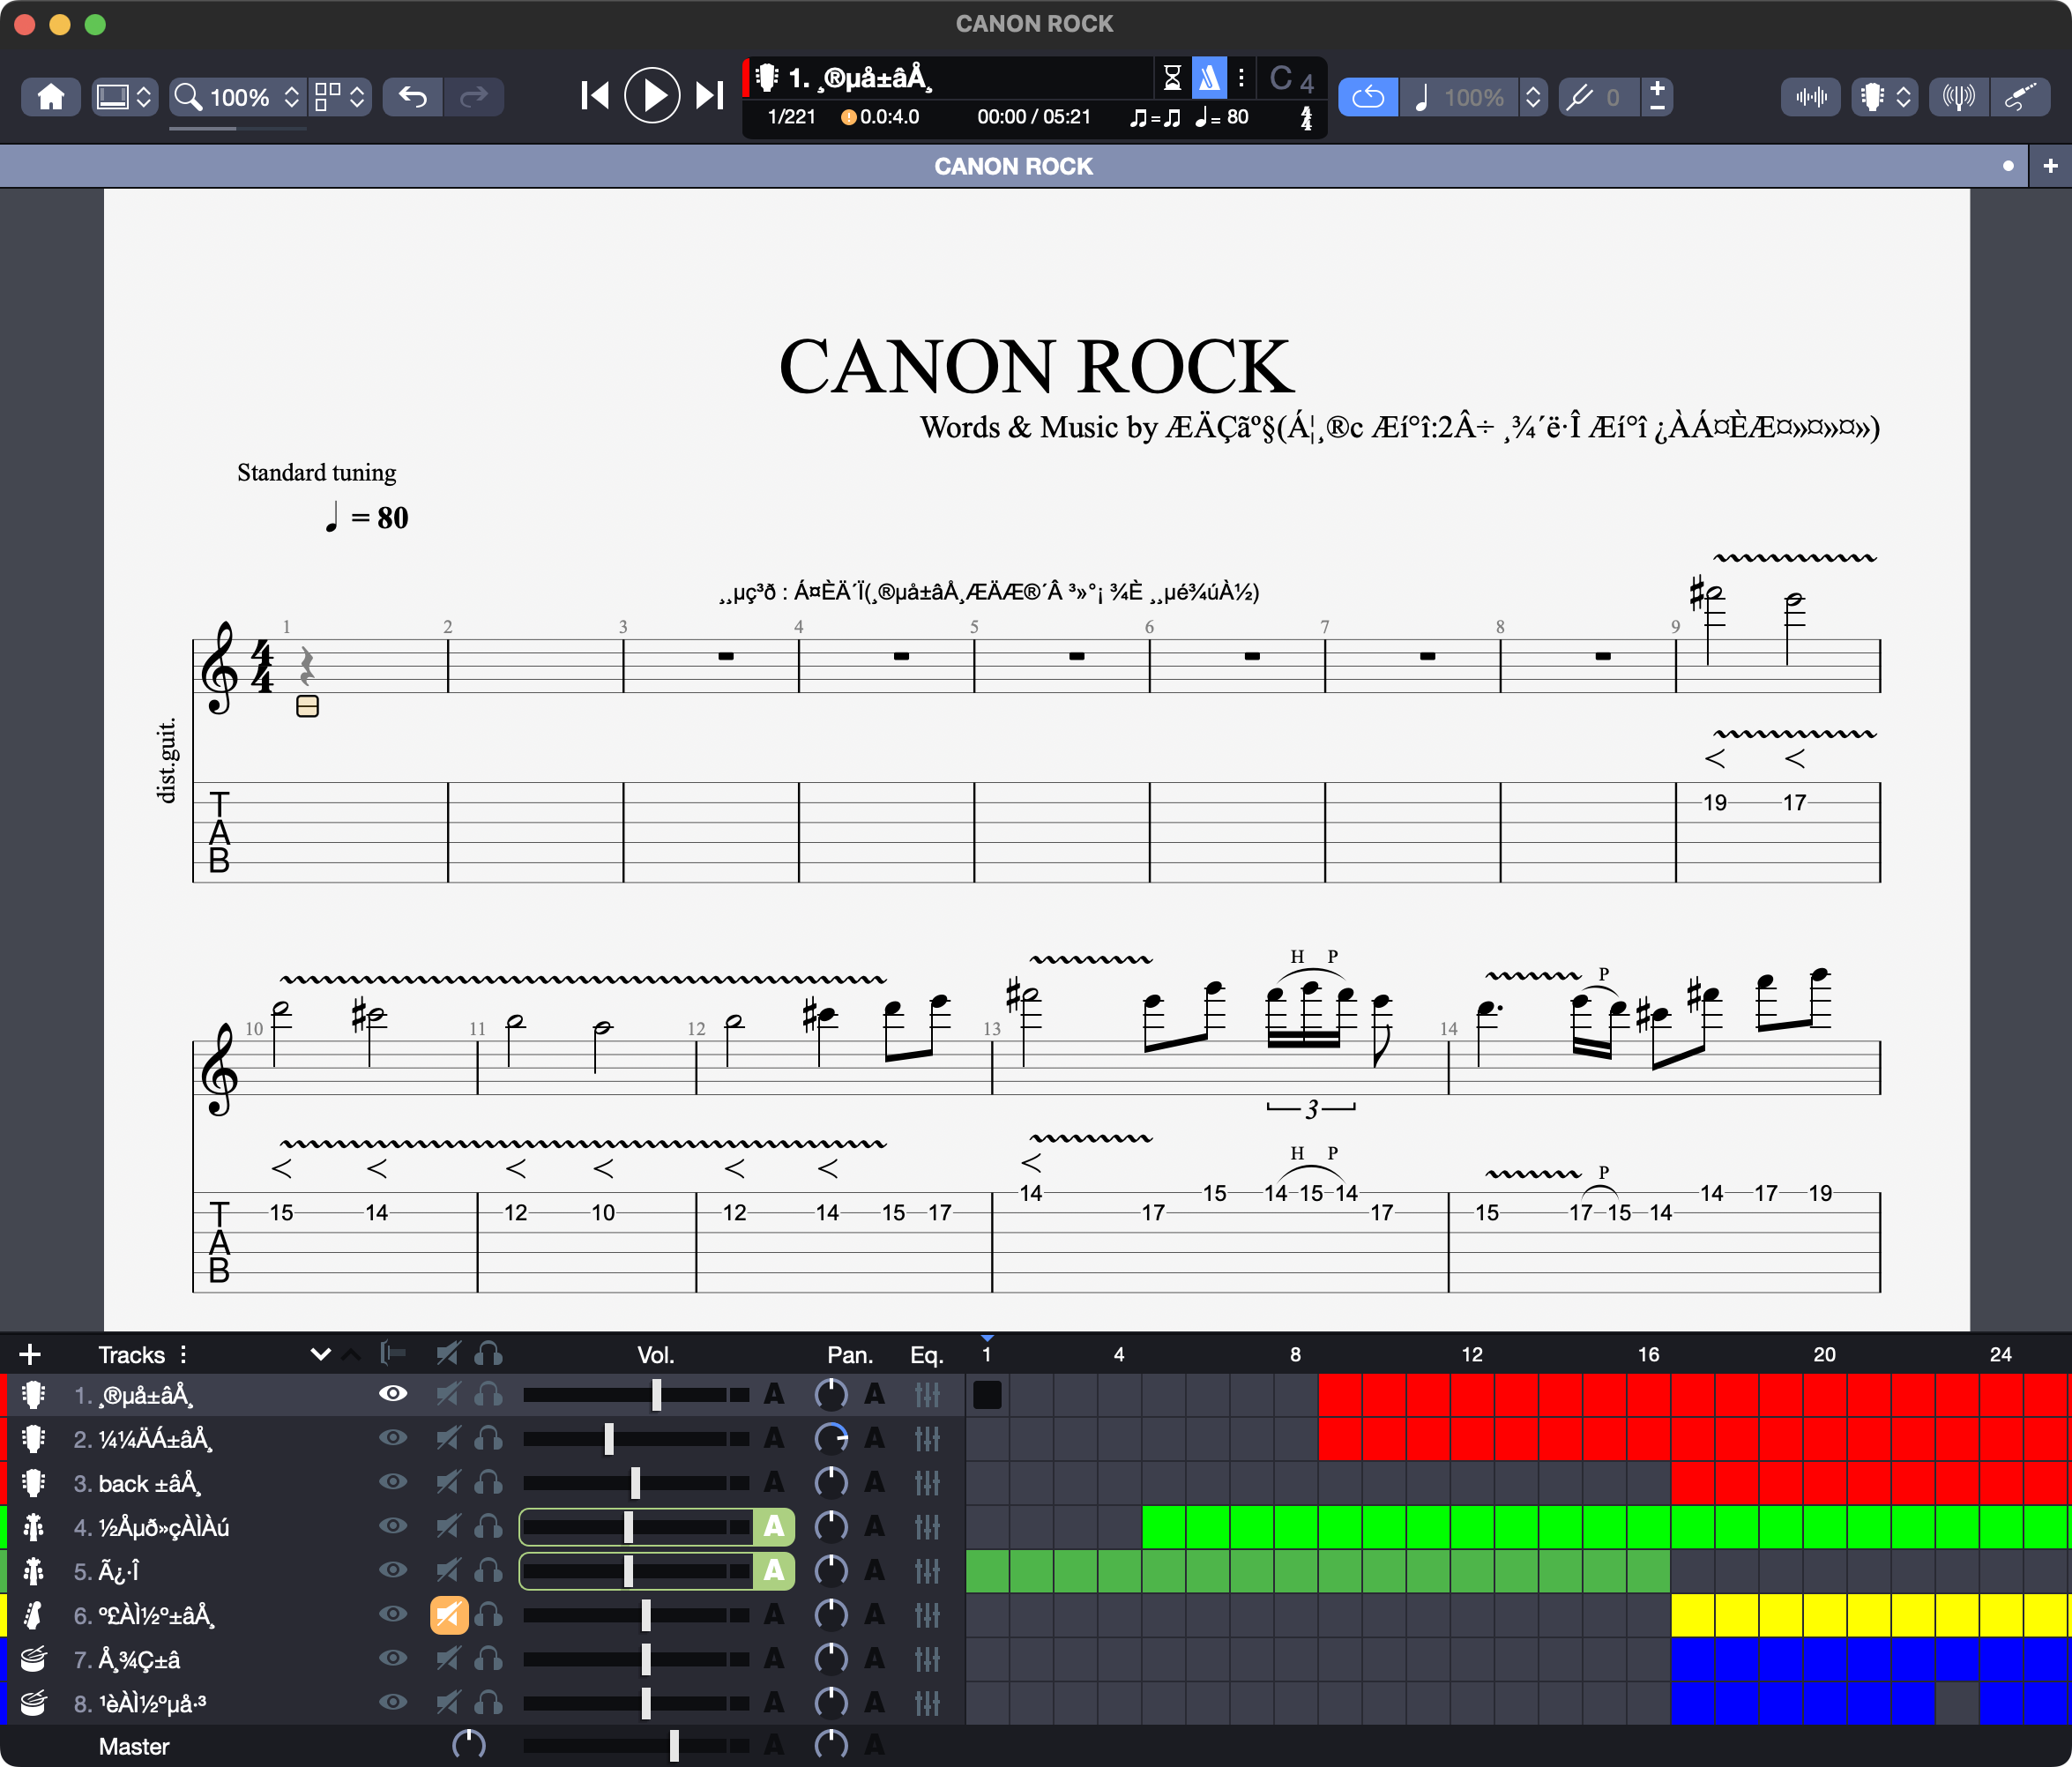Adjust the Master volume slider
The image size is (2072, 1767).
674,1745
